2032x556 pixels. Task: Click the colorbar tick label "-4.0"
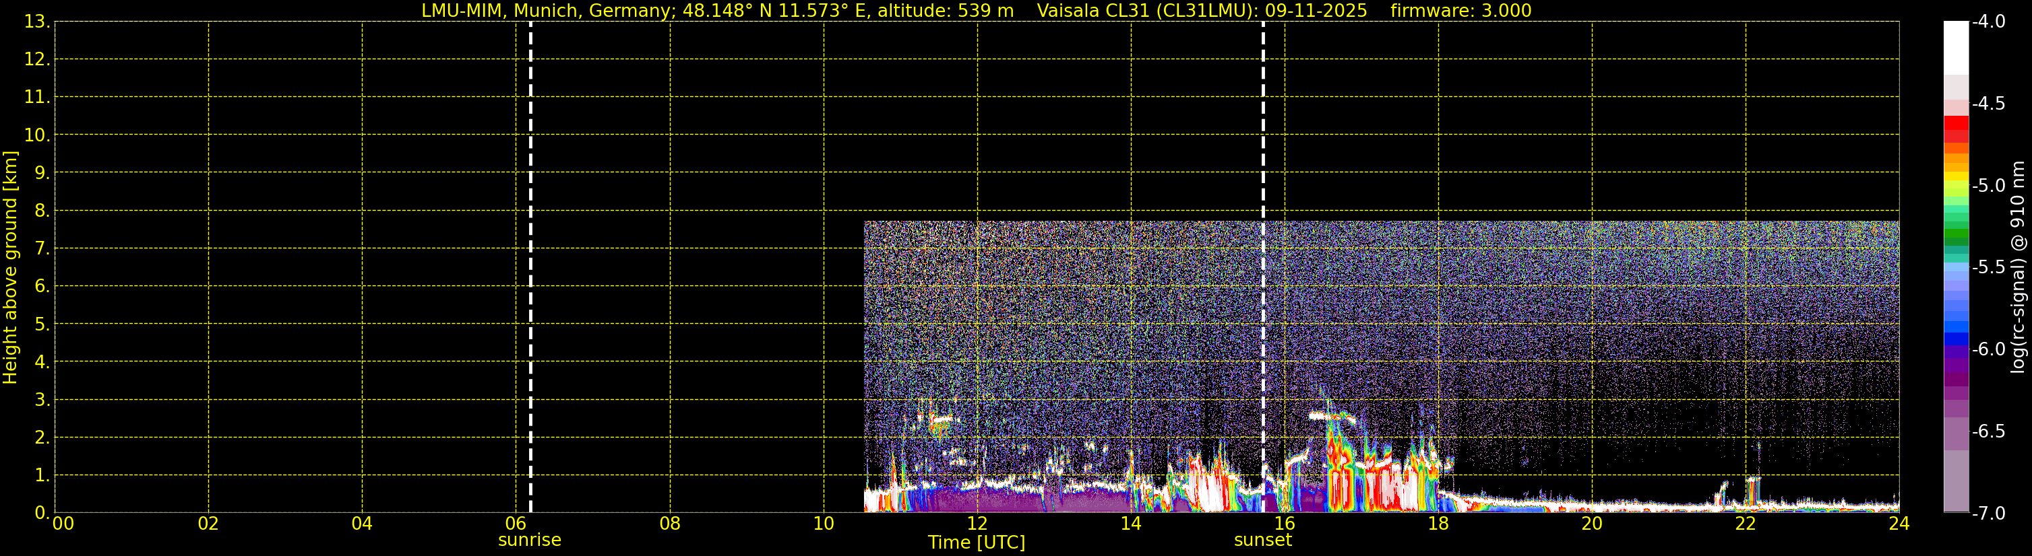(1989, 22)
